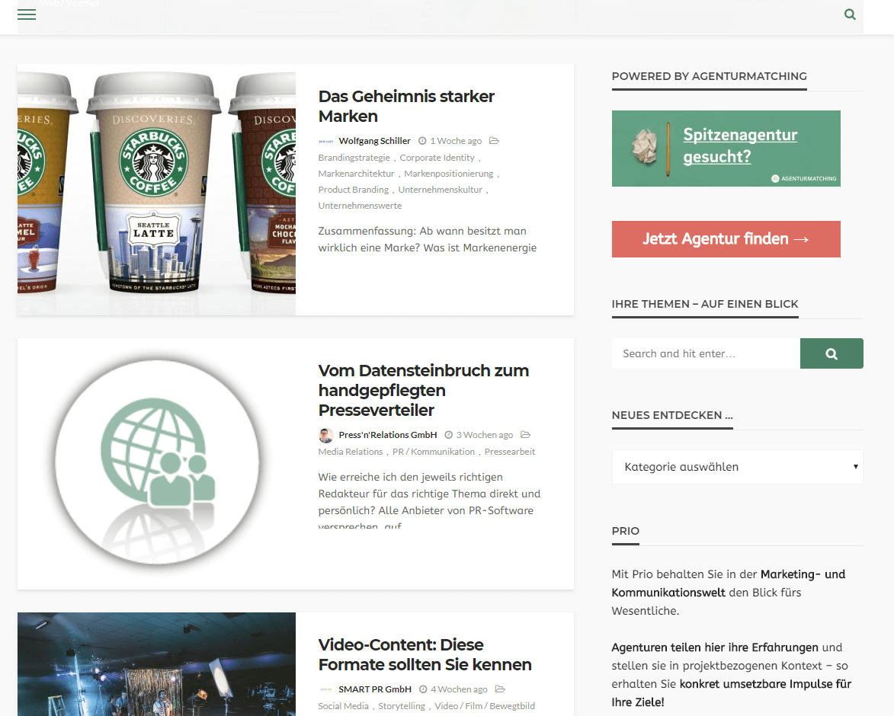This screenshot has height=716, width=894.
Task: Click SMART PR GmbH author avatar
Action: click(325, 689)
